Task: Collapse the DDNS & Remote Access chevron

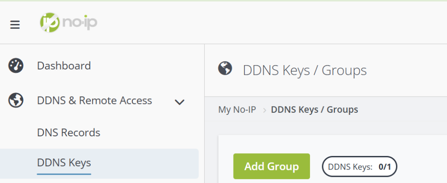Action: click(x=179, y=102)
